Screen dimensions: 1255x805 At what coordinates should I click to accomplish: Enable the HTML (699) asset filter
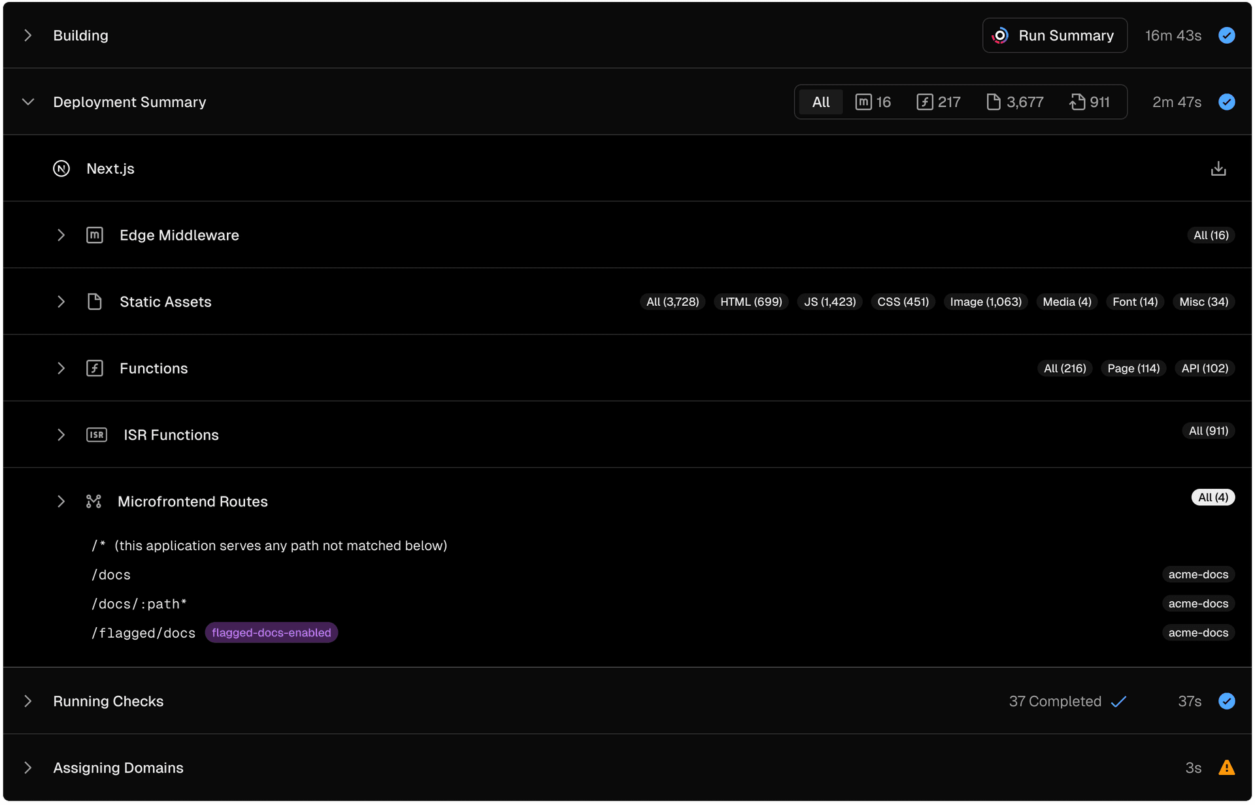[x=750, y=301]
